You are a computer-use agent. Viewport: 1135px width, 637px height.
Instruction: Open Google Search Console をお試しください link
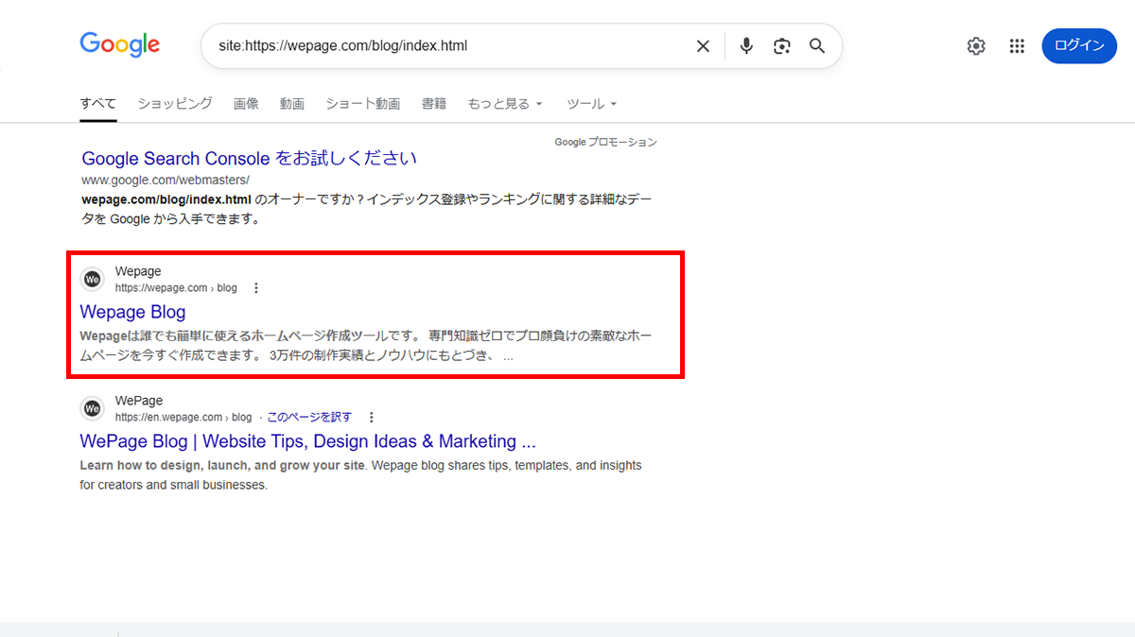tap(250, 158)
